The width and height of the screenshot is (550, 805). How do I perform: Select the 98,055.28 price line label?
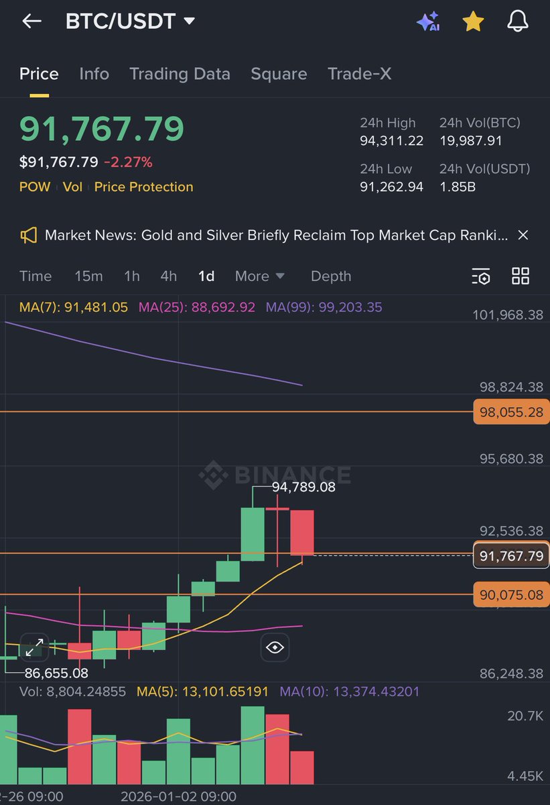coord(511,412)
